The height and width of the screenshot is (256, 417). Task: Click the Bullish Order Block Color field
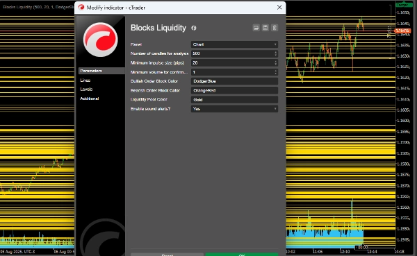(235, 81)
